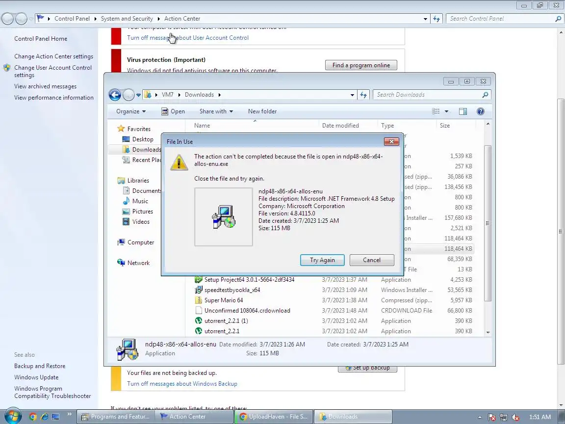Viewport: 565px width, 424px height.
Task: Click in Search Downloads field
Action: click(427, 95)
